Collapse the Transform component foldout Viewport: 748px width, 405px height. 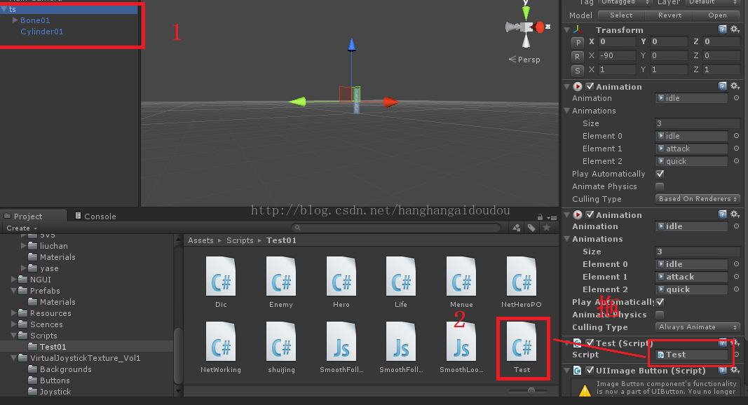566,29
